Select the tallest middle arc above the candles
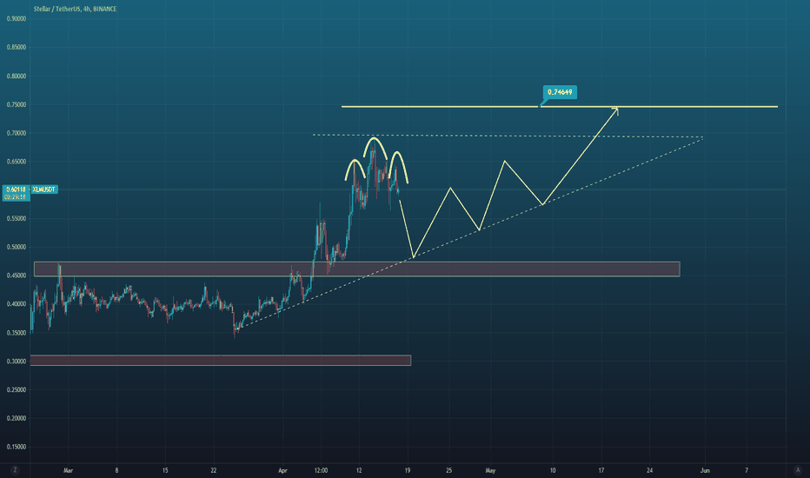This screenshot has height=478, width=810. [x=375, y=138]
